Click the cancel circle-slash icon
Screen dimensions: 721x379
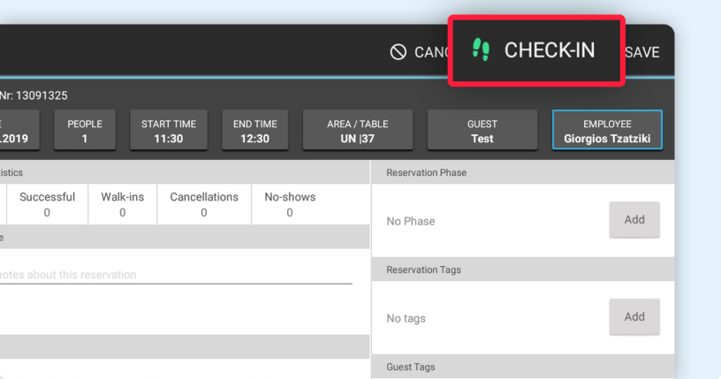(398, 53)
